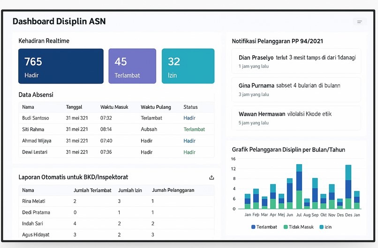Click the Jun bar in the violations chart
Viewport: 378px width, 248px height.
pos(290,194)
